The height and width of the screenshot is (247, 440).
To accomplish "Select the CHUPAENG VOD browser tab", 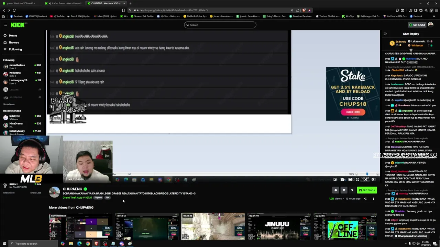I will coord(106,3).
